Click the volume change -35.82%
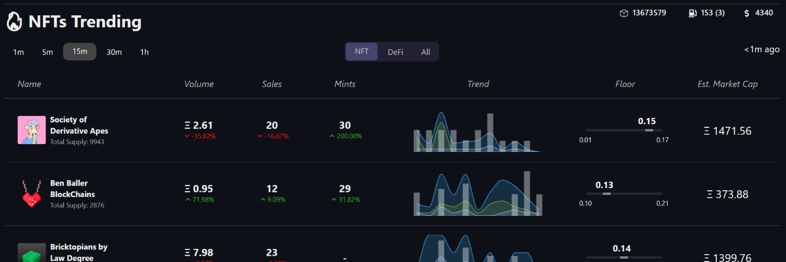This screenshot has height=262, width=786. [x=200, y=136]
